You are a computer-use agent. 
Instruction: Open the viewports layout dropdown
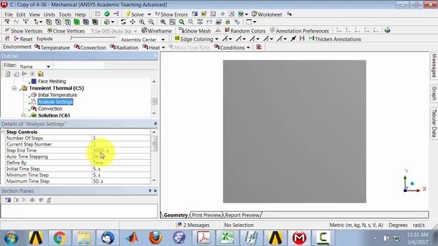click(x=255, y=22)
